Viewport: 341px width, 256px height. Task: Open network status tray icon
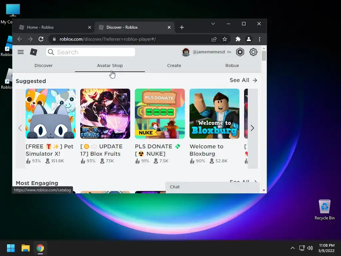[x=302, y=248]
